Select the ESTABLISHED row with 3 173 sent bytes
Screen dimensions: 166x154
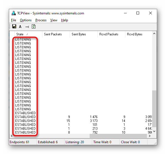[81, 121]
